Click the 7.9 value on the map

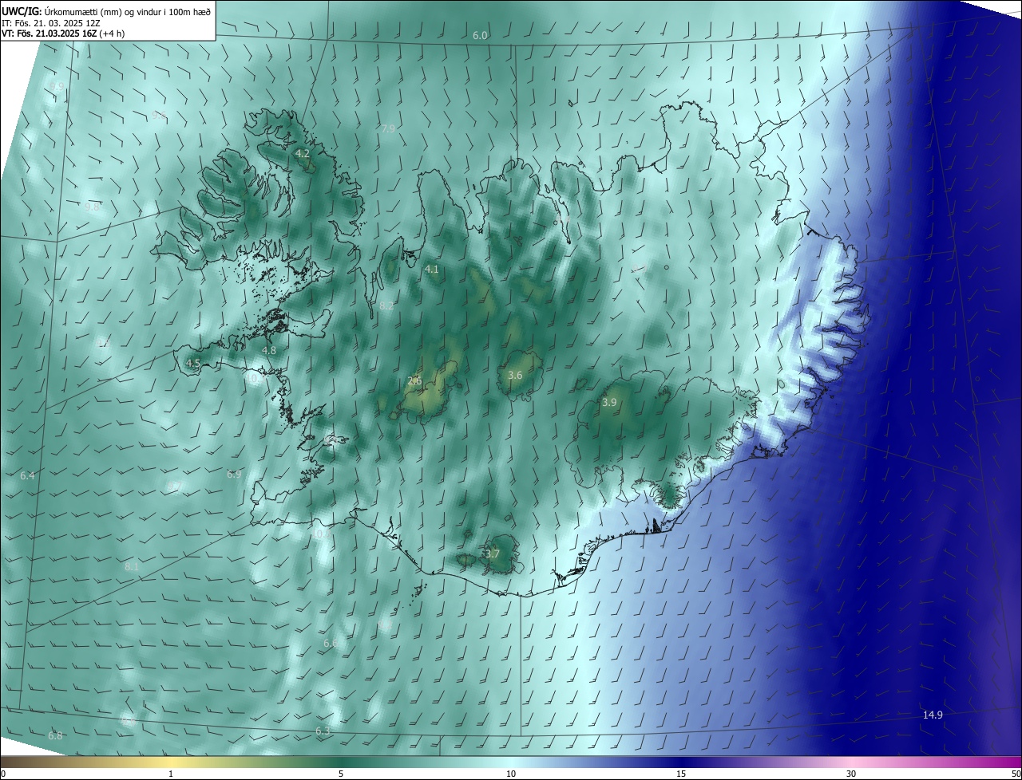[x=388, y=128]
